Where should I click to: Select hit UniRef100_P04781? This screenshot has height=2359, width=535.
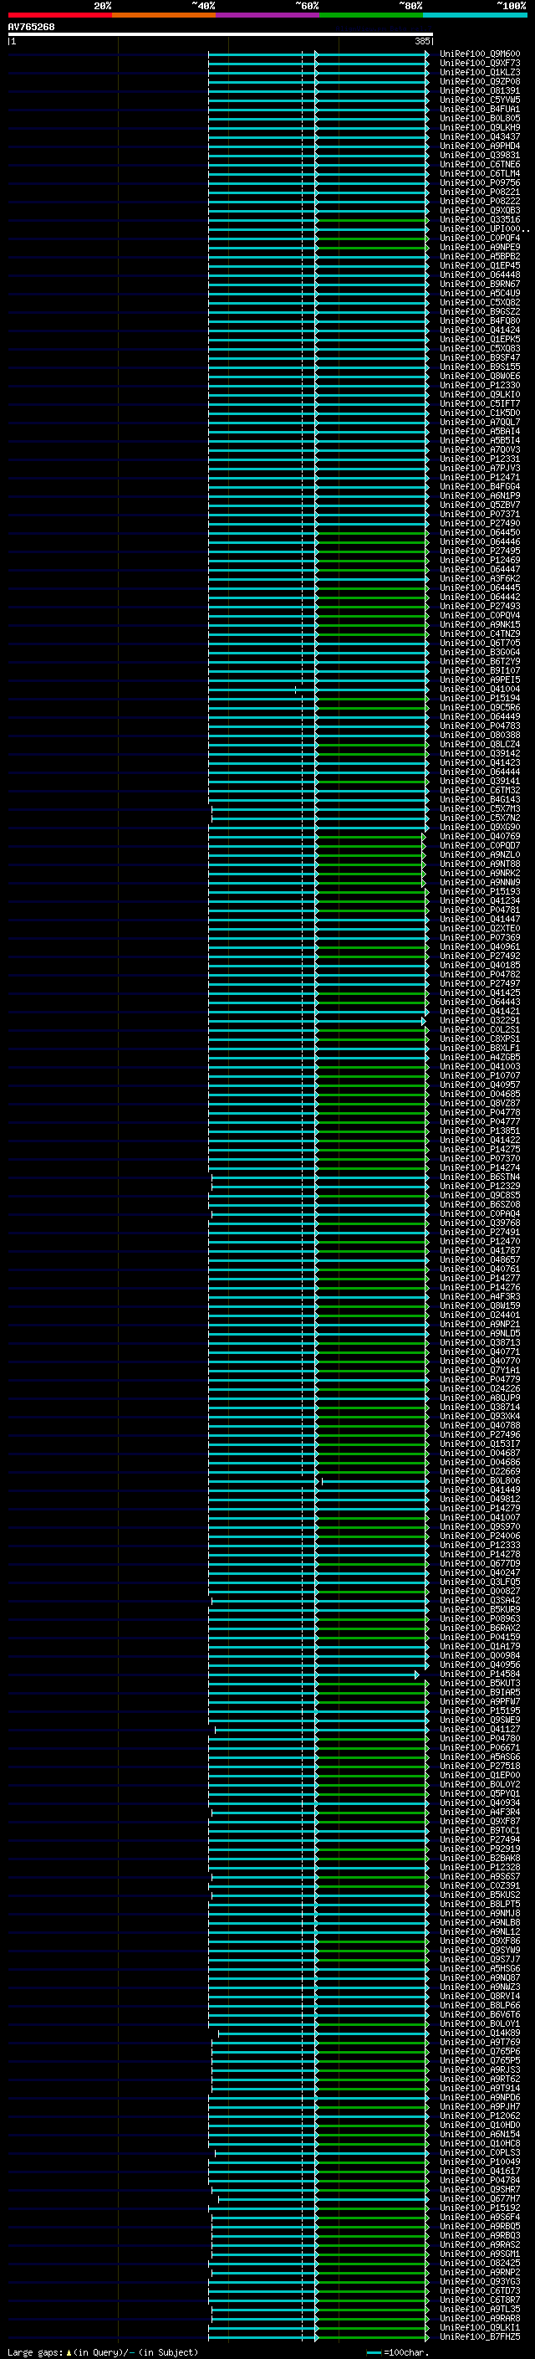pyautogui.click(x=480, y=910)
